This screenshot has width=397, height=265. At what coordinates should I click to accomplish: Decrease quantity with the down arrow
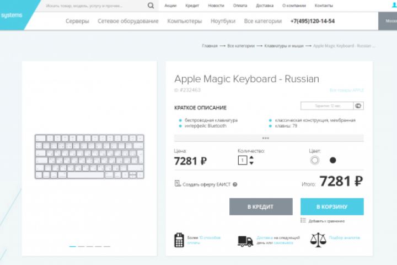point(252,163)
